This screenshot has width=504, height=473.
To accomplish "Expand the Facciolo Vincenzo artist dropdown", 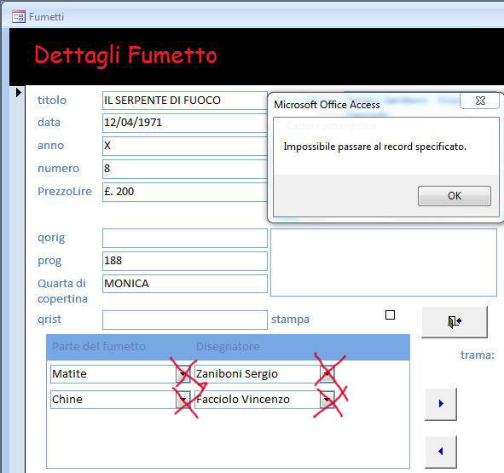I will pyautogui.click(x=327, y=400).
